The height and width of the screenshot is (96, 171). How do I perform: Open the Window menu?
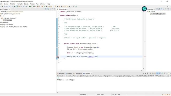click(x=43, y=4)
